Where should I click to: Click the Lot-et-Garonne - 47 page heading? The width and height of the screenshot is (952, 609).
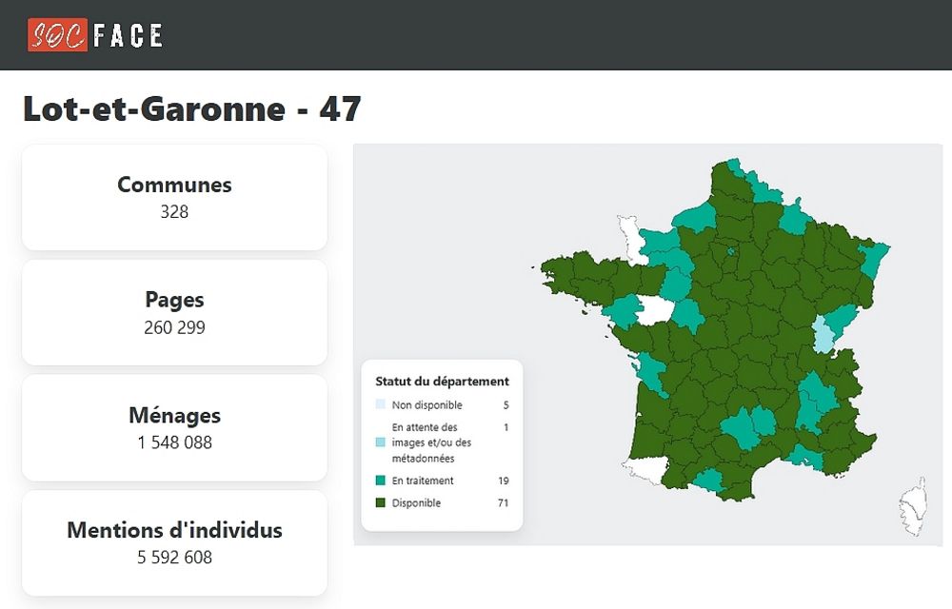pyautogui.click(x=191, y=109)
